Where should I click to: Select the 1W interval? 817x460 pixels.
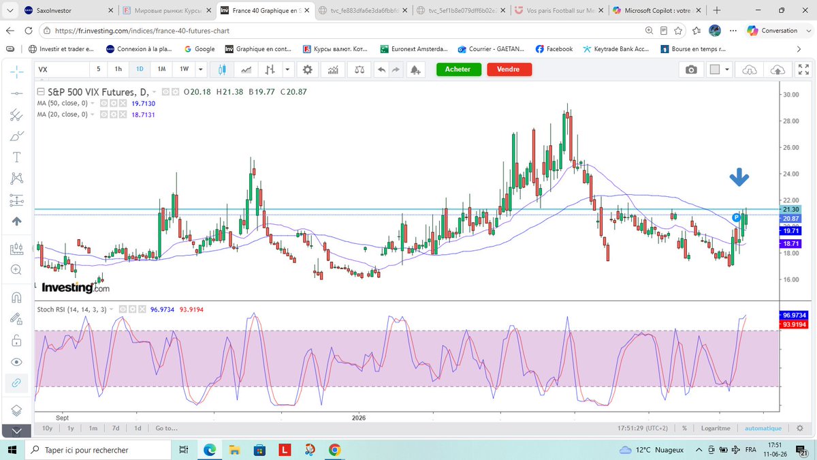(x=184, y=70)
